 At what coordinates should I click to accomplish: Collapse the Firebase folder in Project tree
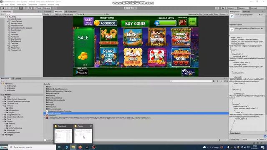point(3,106)
